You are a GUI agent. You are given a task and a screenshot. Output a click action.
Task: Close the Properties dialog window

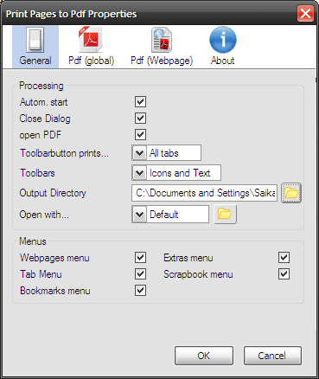tap(305, 14)
